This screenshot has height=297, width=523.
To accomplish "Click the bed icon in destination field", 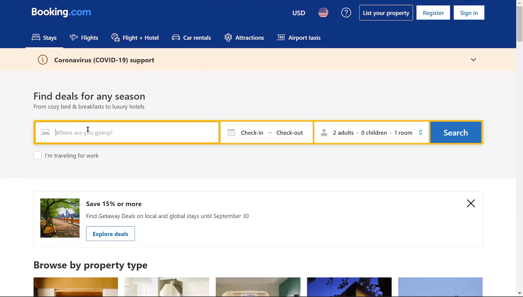I will 46,132.
